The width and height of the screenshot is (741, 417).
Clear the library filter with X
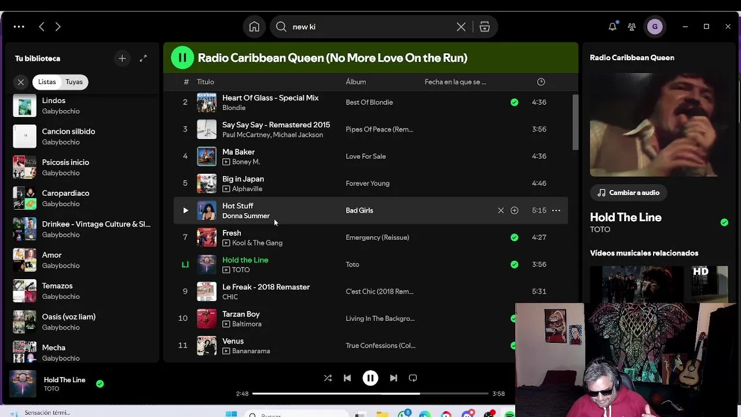pos(21,82)
